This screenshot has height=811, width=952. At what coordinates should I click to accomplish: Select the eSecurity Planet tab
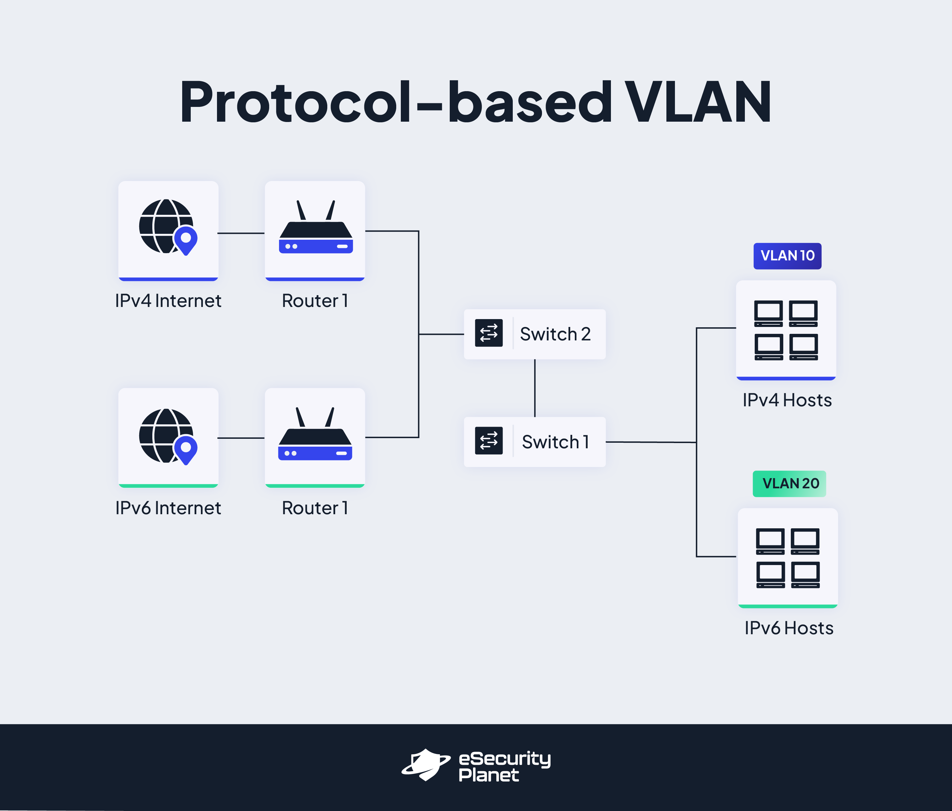coord(475,772)
